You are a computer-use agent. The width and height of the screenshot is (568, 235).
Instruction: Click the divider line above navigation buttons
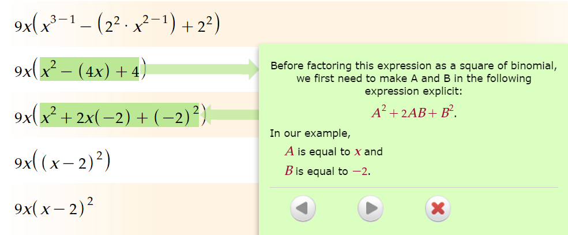[x=413, y=188]
